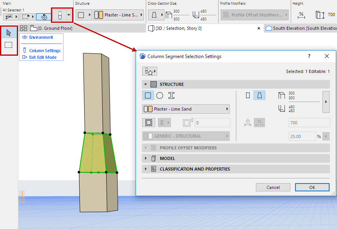The width and height of the screenshot is (337, 229).
Task: Expand the MODEL section
Action: (x=168, y=158)
